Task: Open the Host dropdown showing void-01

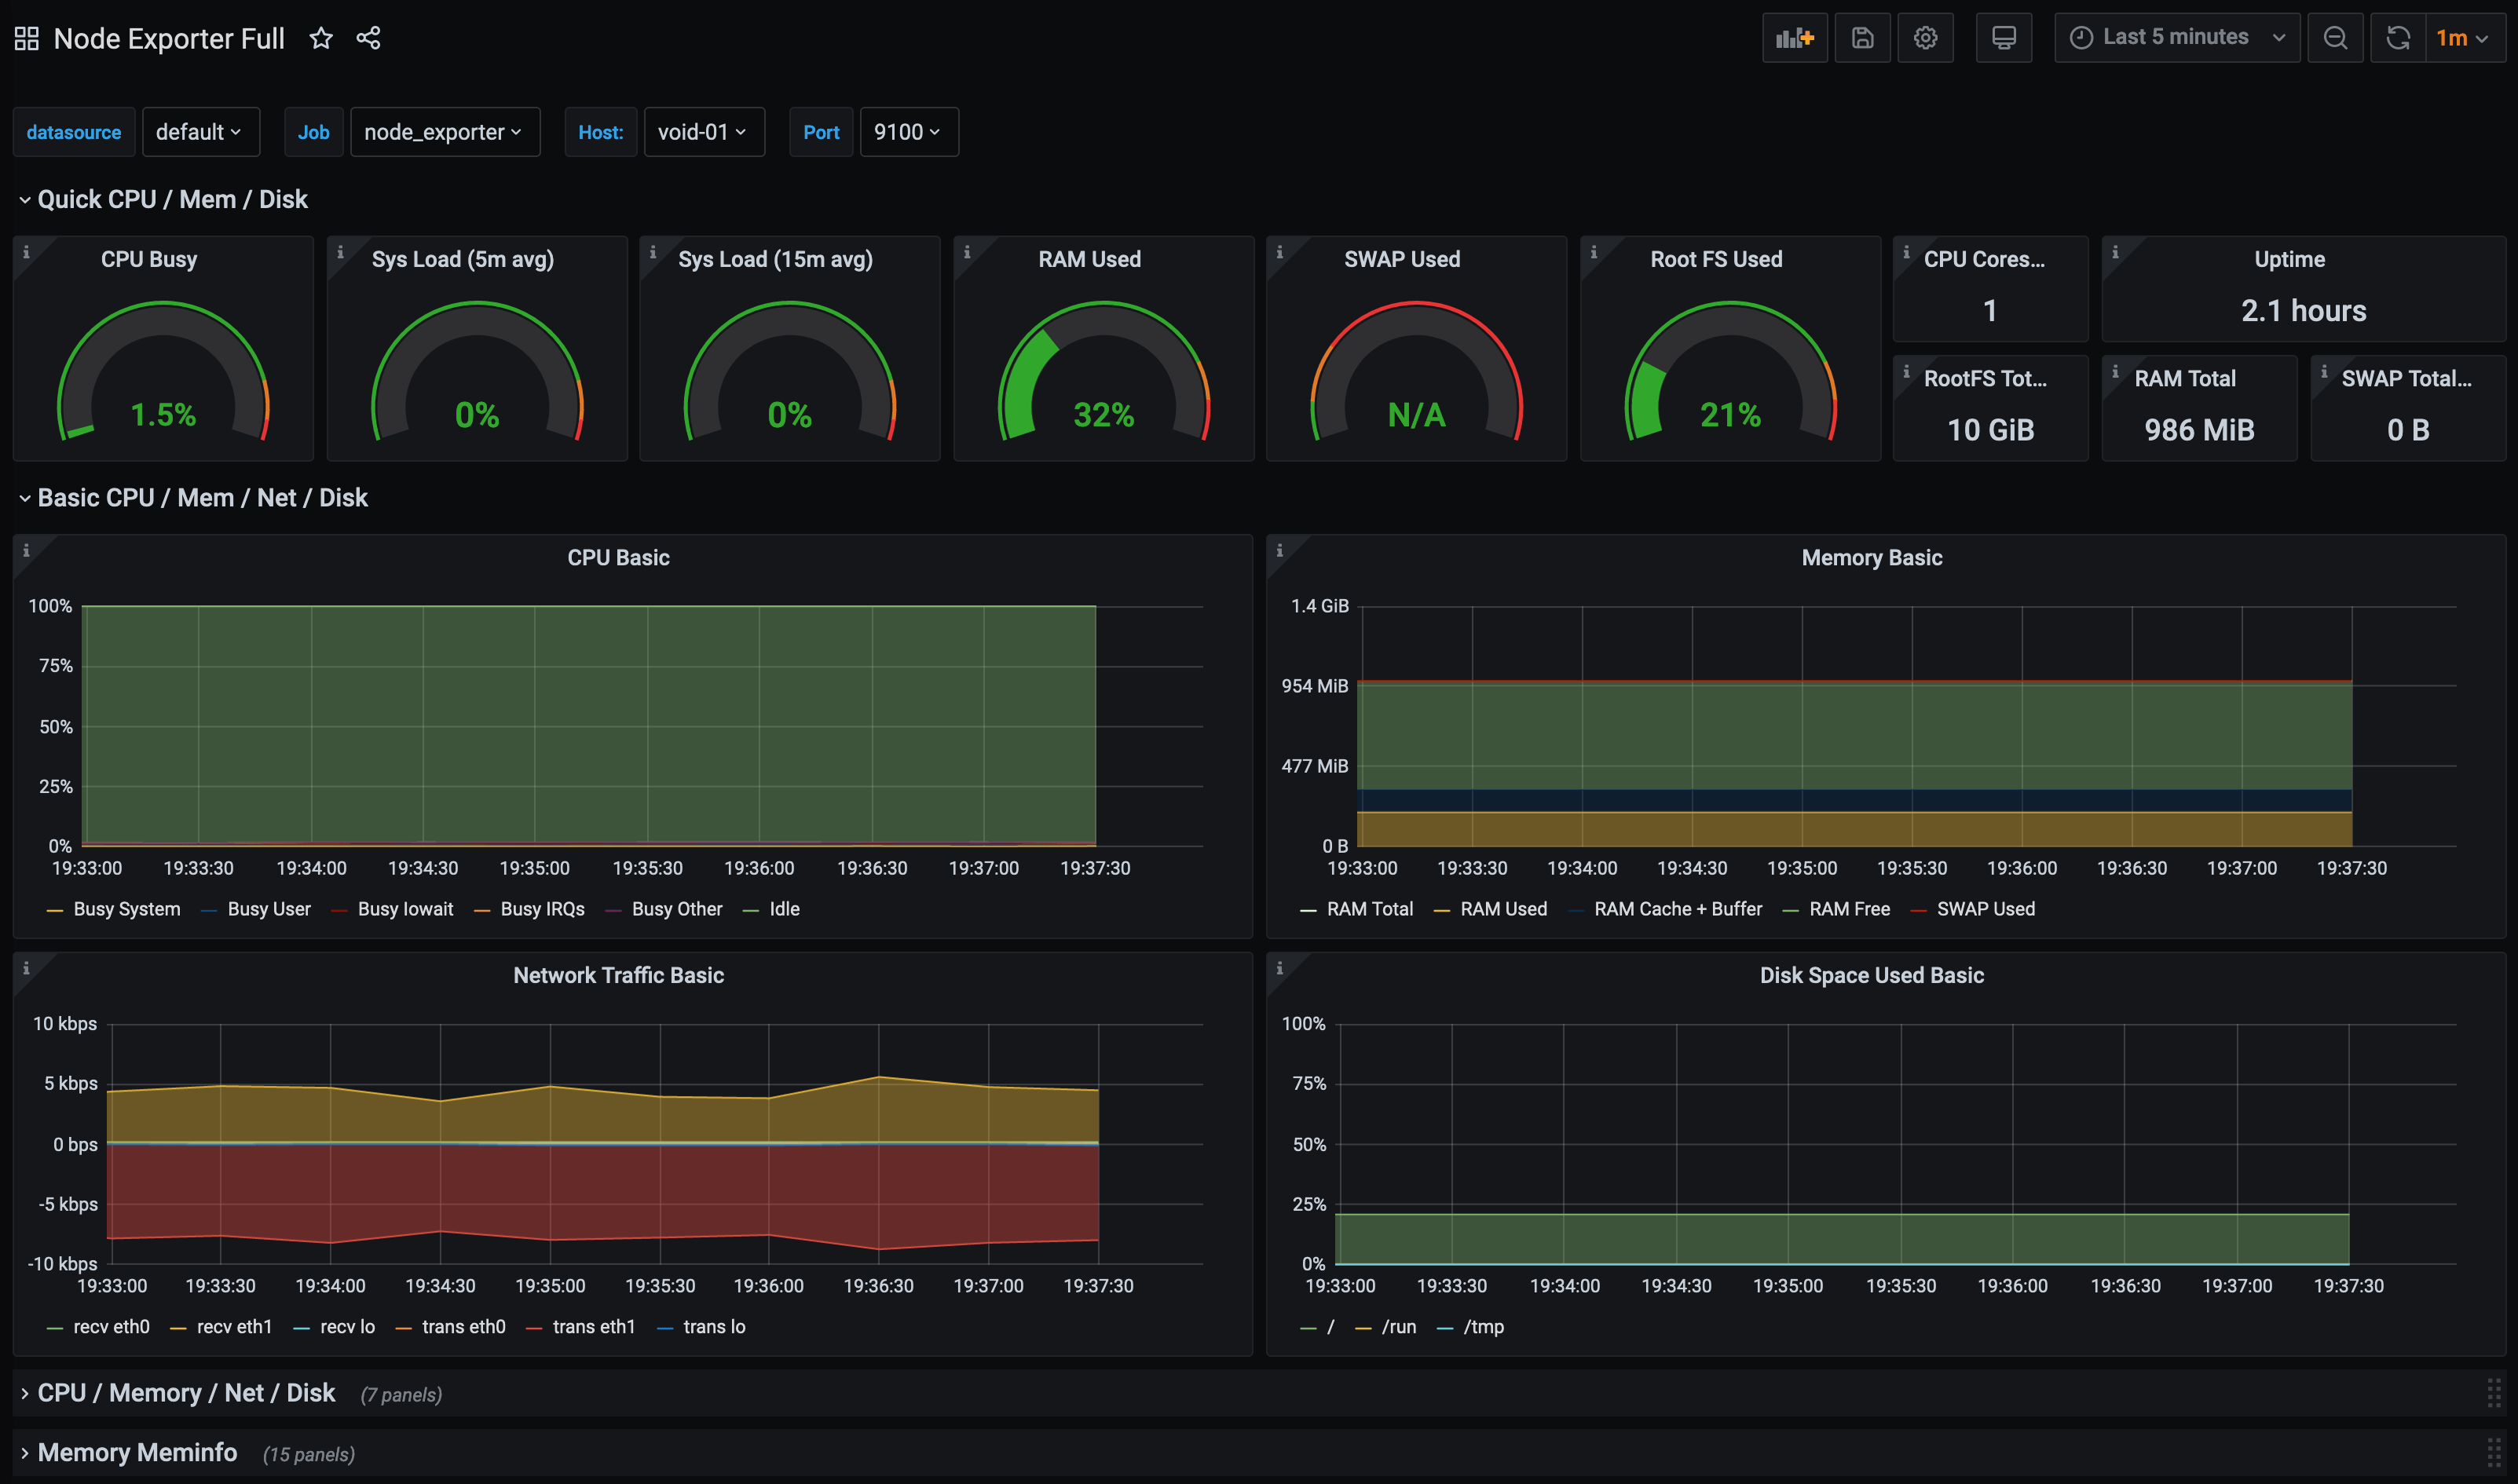Action: pyautogui.click(x=704, y=131)
